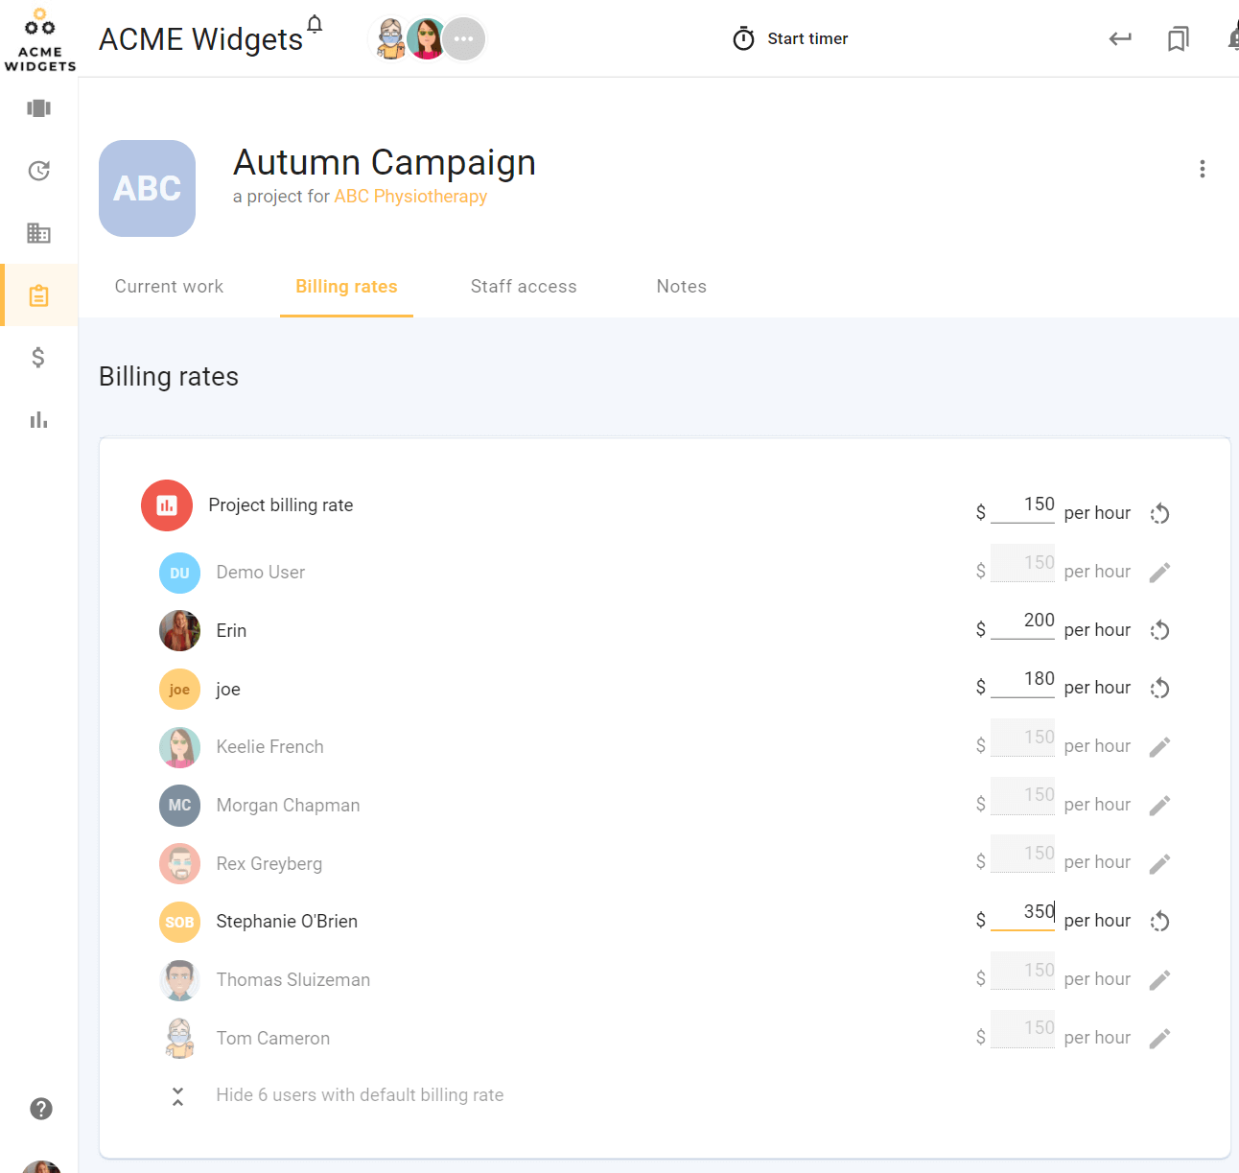Click Thomas Sluizeman's avatar
This screenshot has height=1173, width=1239.
pyautogui.click(x=179, y=980)
